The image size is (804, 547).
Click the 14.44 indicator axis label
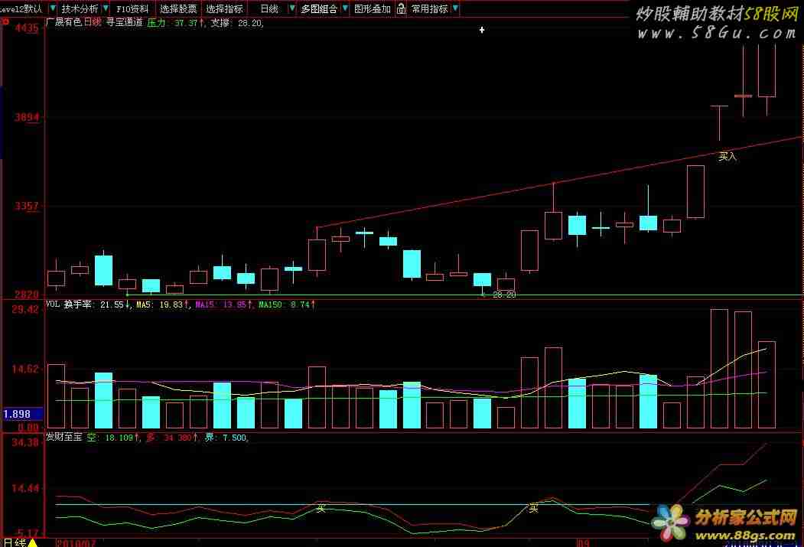point(25,488)
